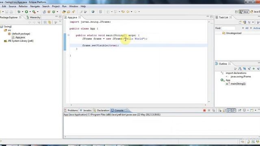Open Back navigation history dropdown arrow
Image resolution: width=260 pixels, height=146 pixels.
[x=132, y=12]
